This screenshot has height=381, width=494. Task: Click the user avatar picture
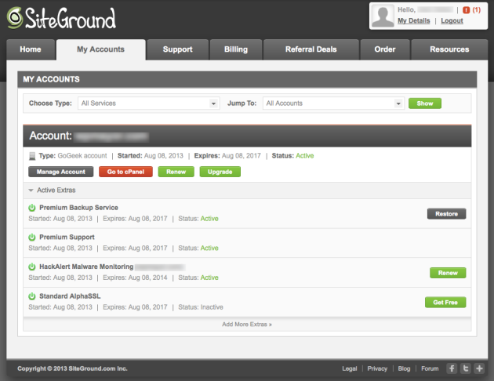pyautogui.click(x=383, y=16)
